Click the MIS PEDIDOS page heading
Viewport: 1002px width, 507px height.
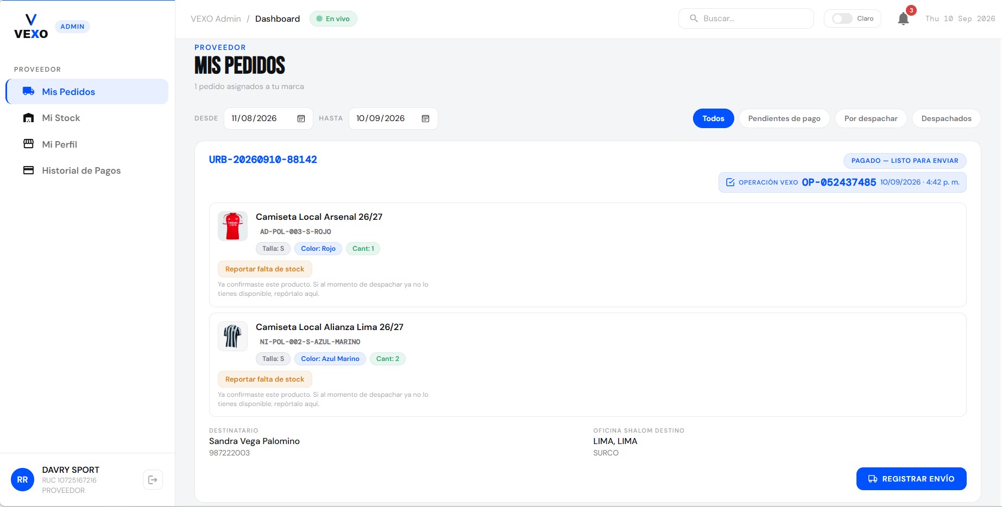240,66
